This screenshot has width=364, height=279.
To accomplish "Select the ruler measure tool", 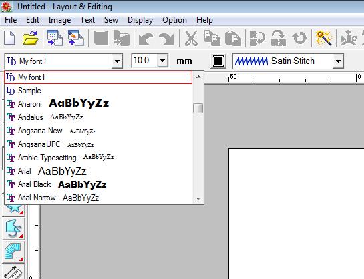I will pos(13,272).
